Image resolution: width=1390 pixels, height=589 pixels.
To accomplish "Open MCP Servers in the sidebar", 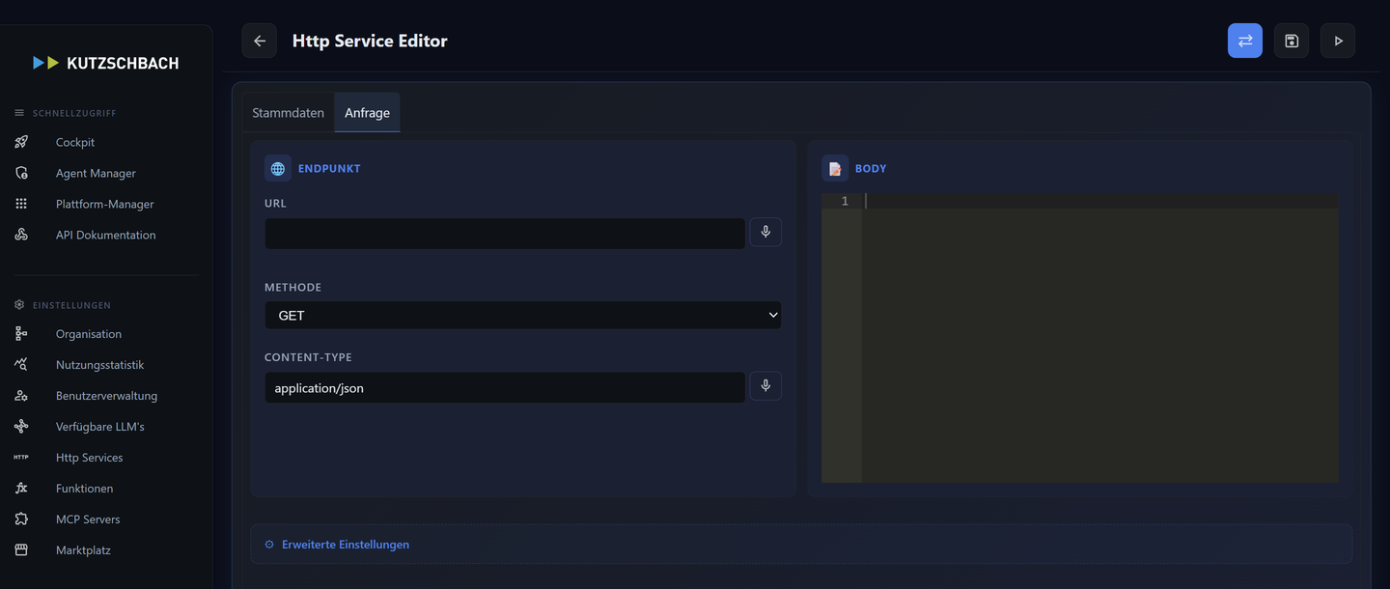I will pyautogui.click(x=88, y=519).
